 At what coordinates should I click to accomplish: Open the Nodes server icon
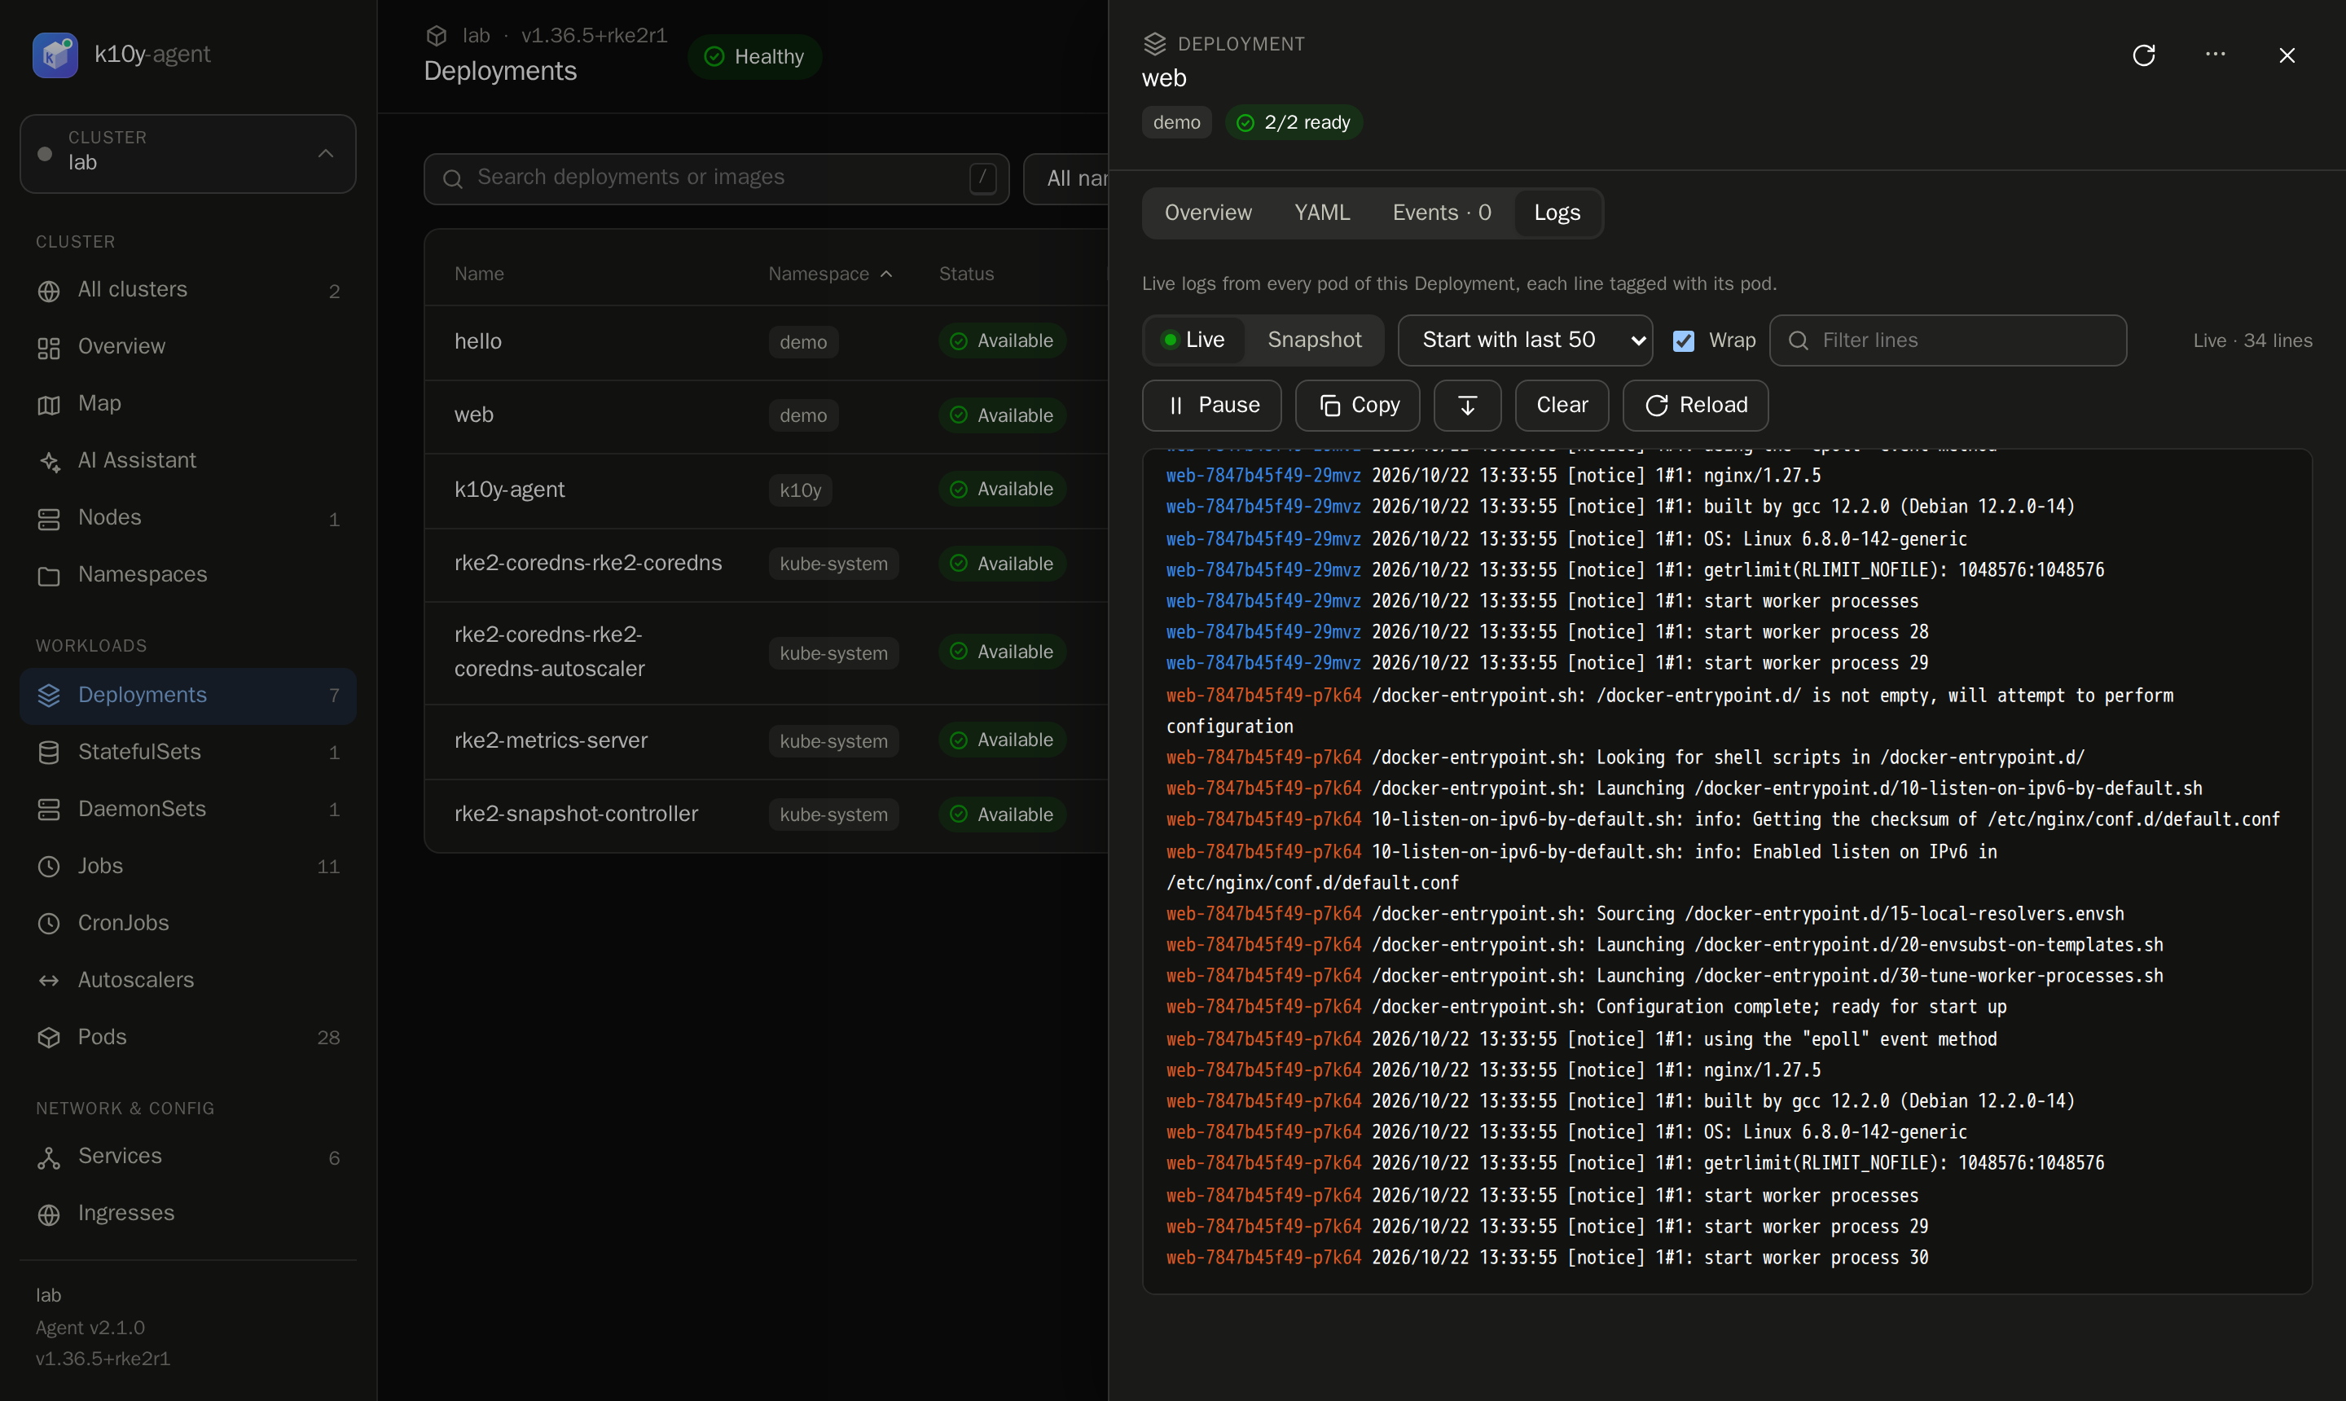coord(49,519)
